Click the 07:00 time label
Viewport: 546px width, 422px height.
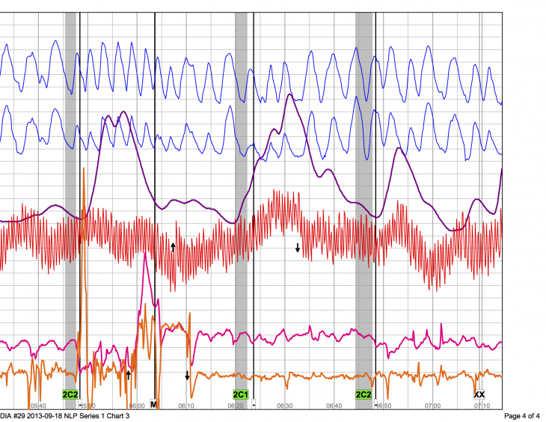click(432, 405)
